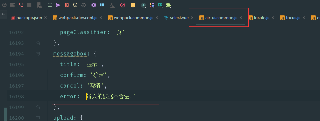Screen dimensions: 320x121
Task: Click the clock history icon in toolbar
Action: [75, 5]
